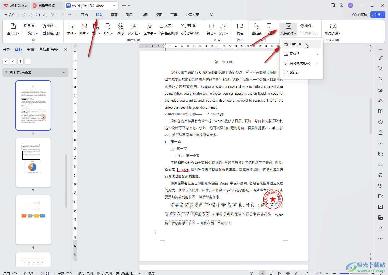Insert a comment using 批注 icon
388x275 pixels.
tap(240, 26)
